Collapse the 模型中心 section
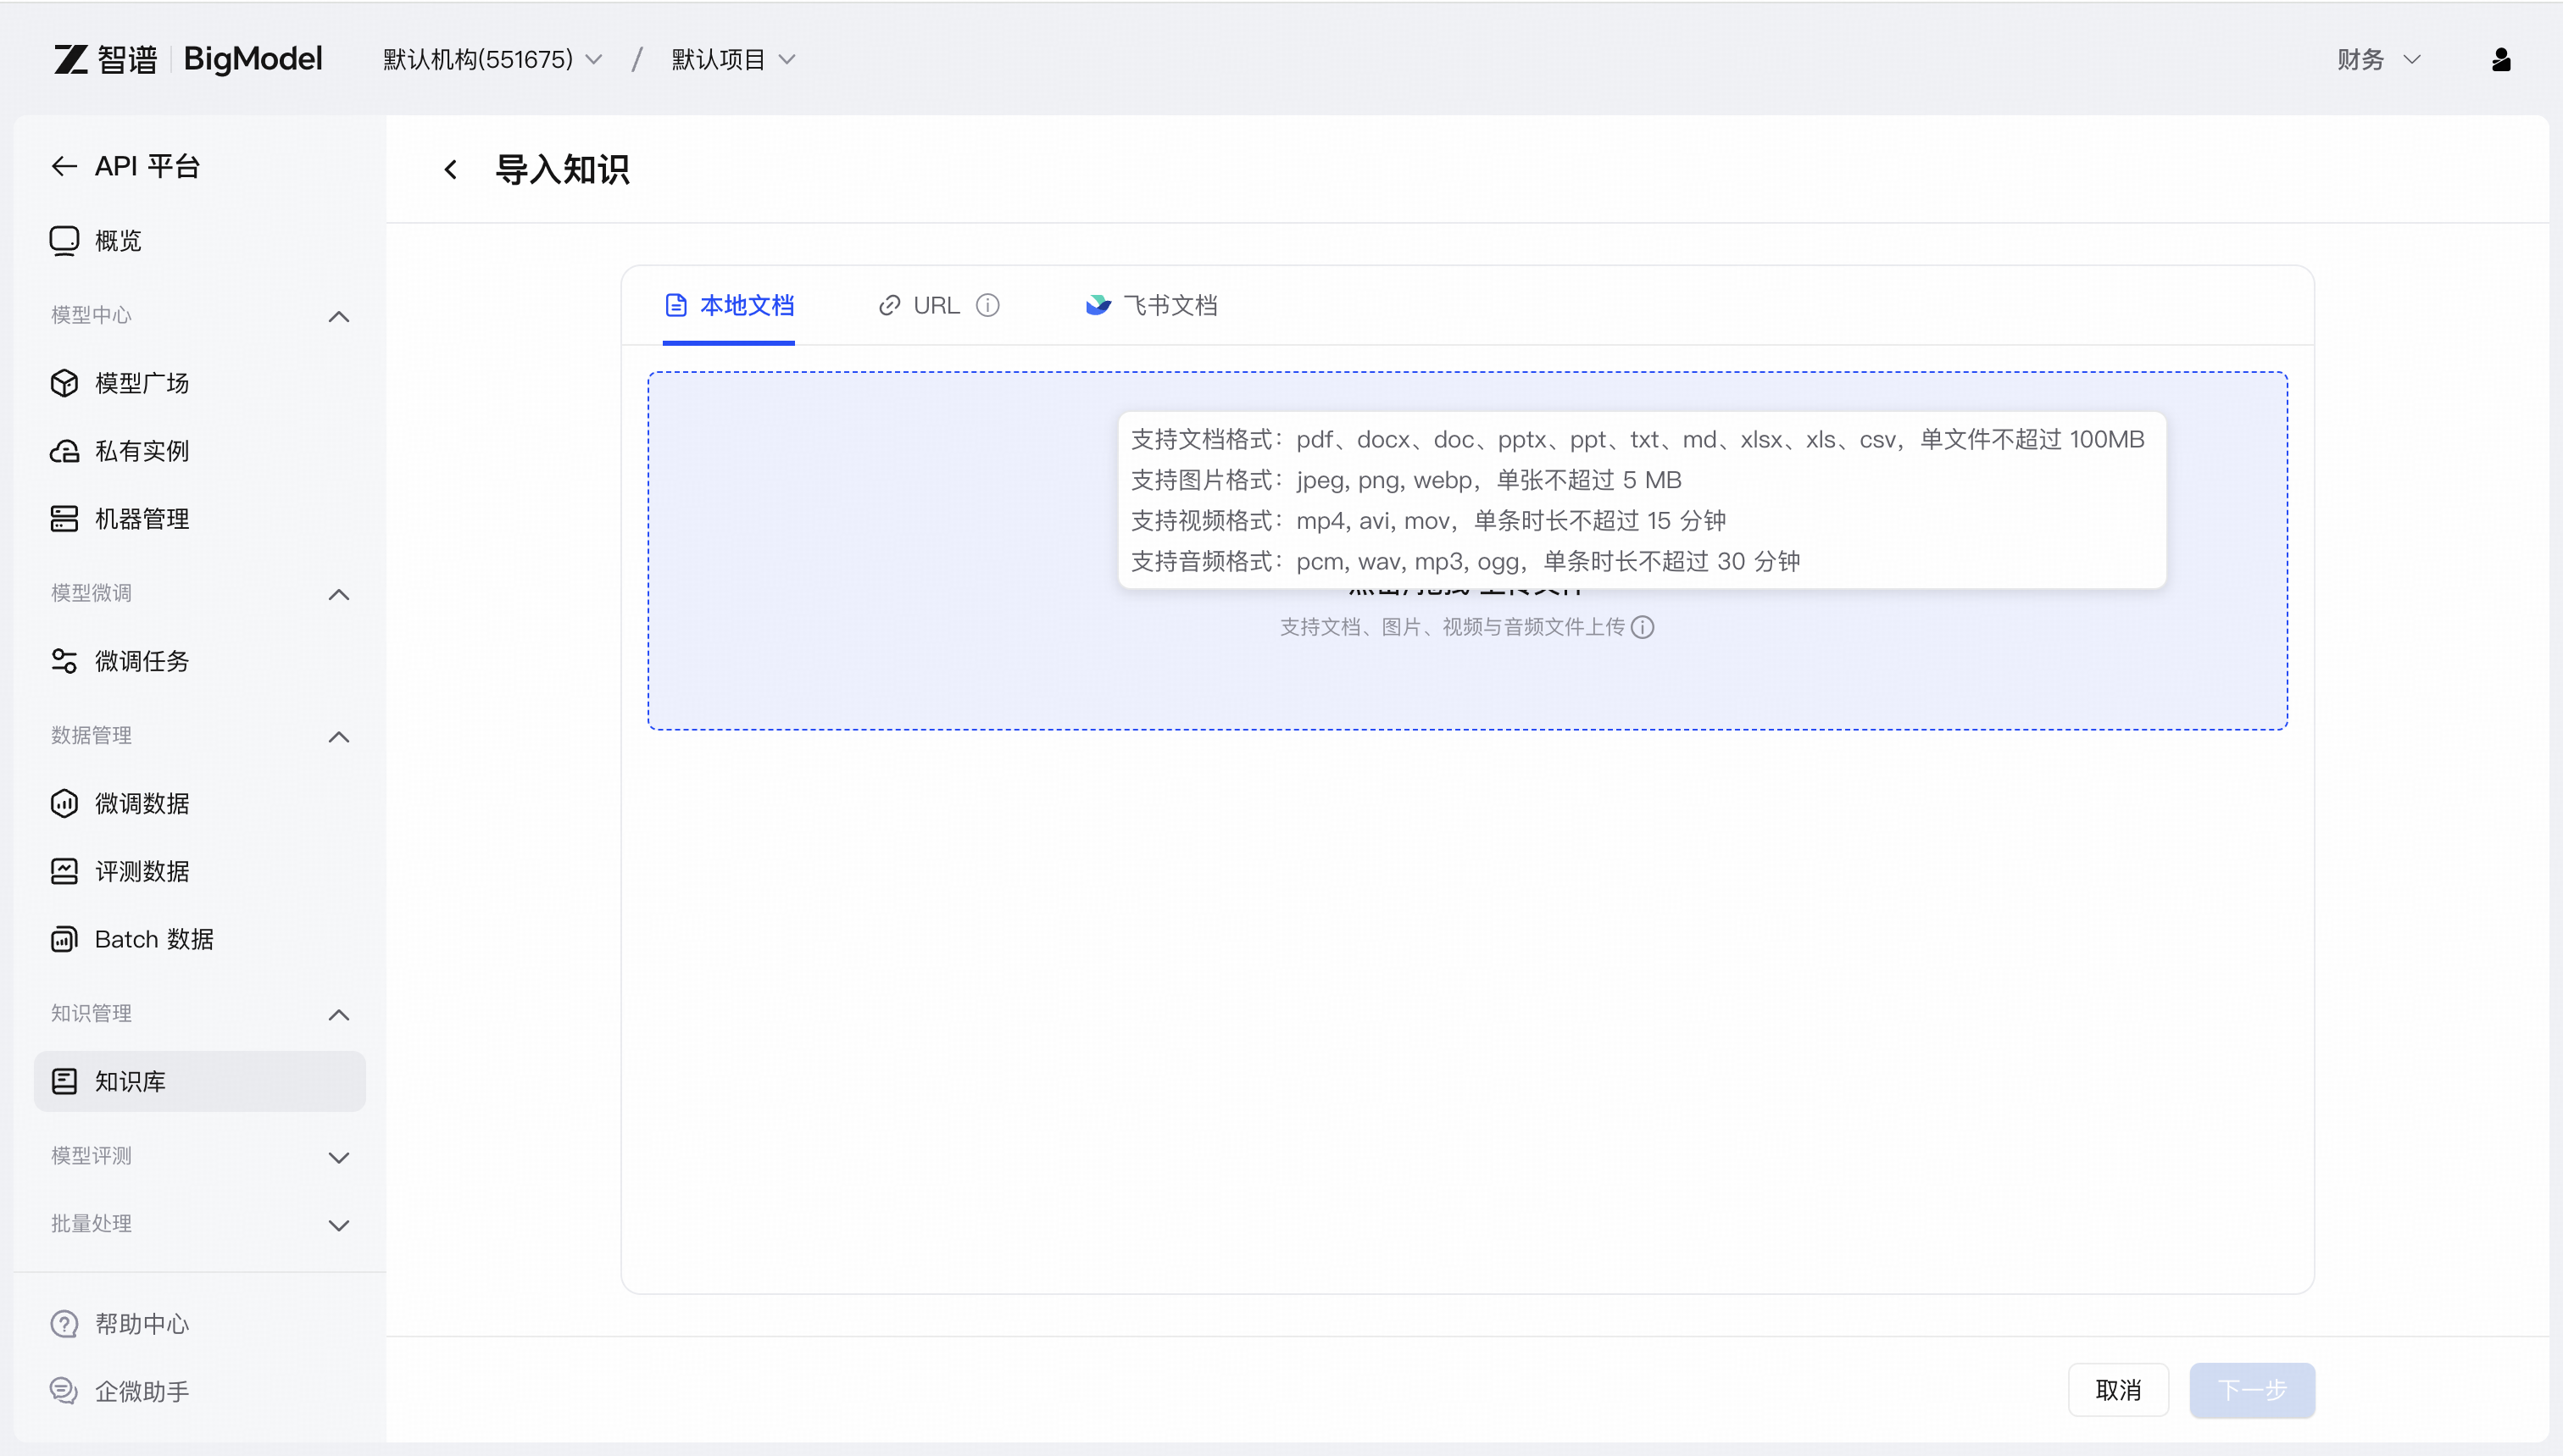2563x1456 pixels. [x=339, y=316]
